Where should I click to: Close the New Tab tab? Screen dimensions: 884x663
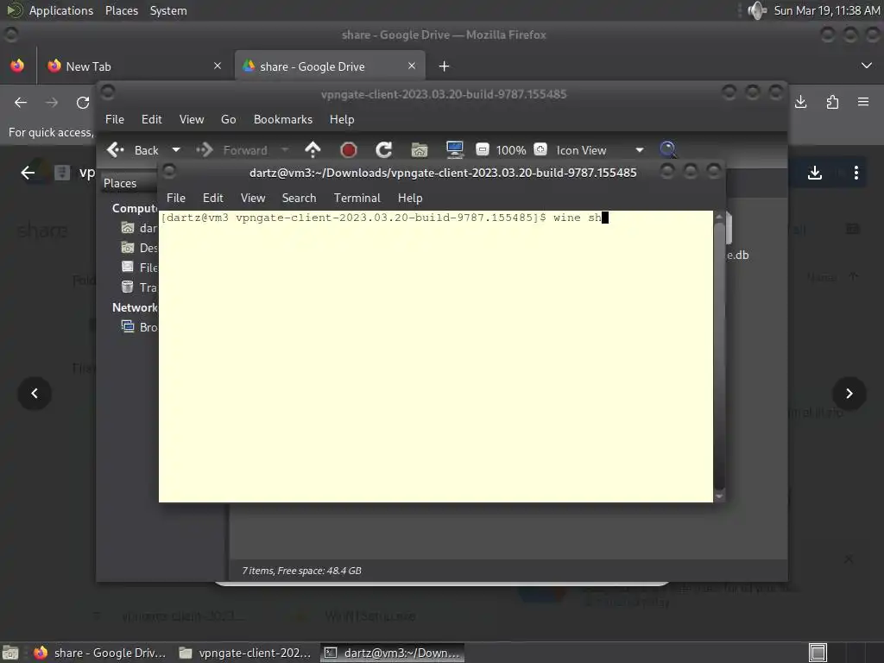218,66
